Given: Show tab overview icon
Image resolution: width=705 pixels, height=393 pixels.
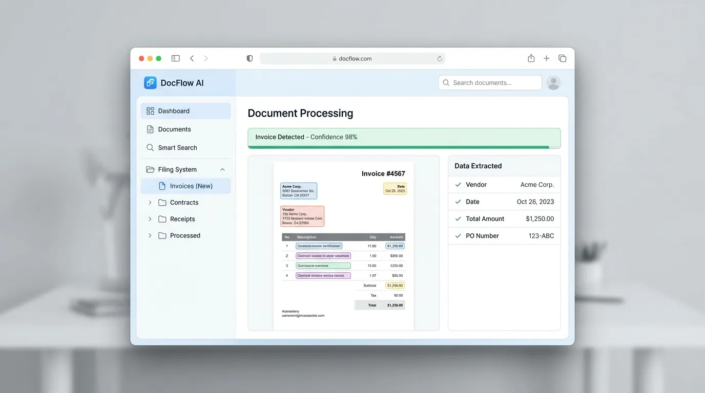Looking at the screenshot, I should [x=562, y=58].
